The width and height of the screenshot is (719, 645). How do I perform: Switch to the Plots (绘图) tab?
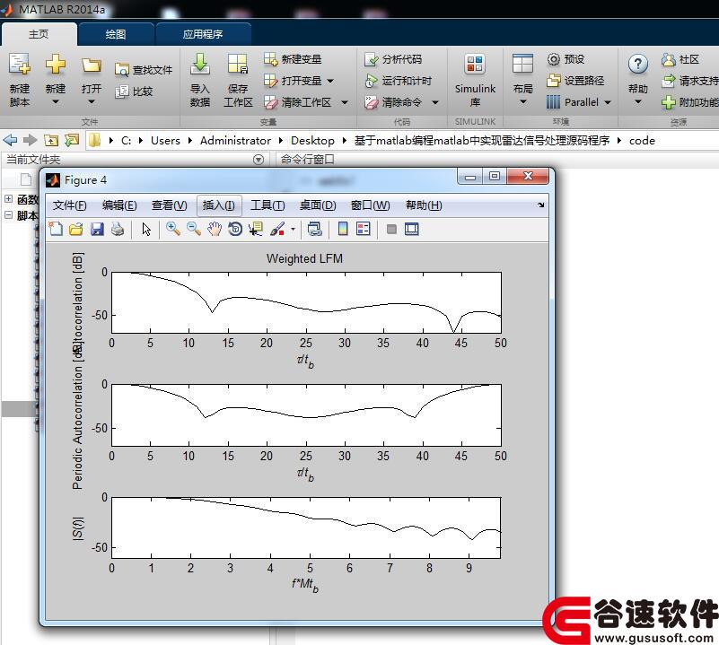tap(116, 34)
